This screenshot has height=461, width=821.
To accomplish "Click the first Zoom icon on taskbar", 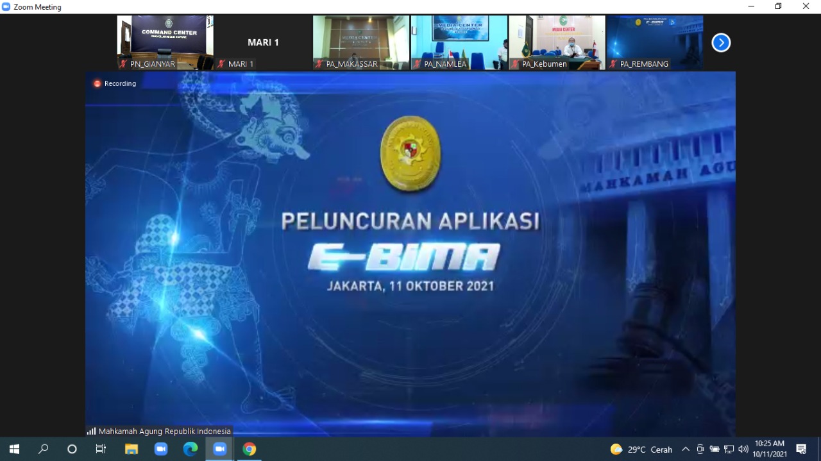I will pyautogui.click(x=161, y=449).
